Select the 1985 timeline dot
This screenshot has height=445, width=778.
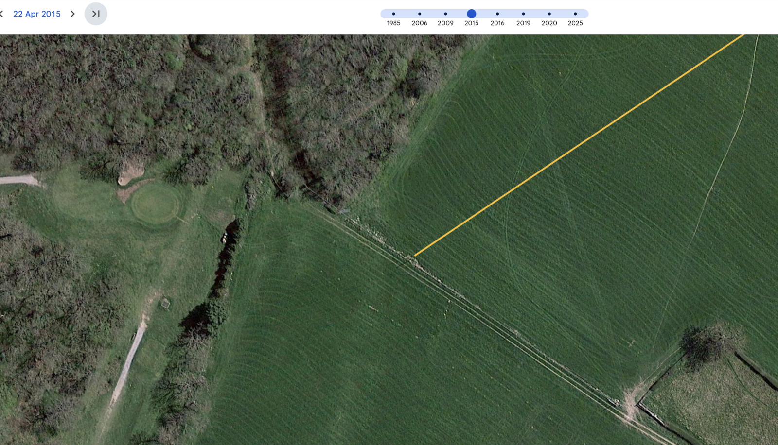[x=393, y=14]
